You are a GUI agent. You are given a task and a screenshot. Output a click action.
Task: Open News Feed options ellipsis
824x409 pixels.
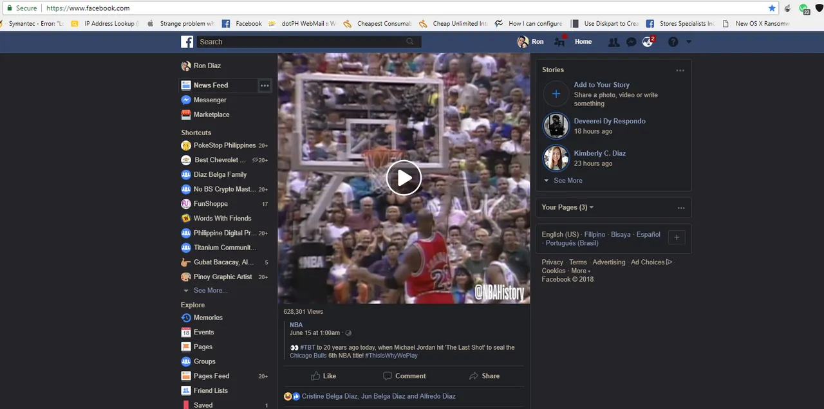(265, 86)
